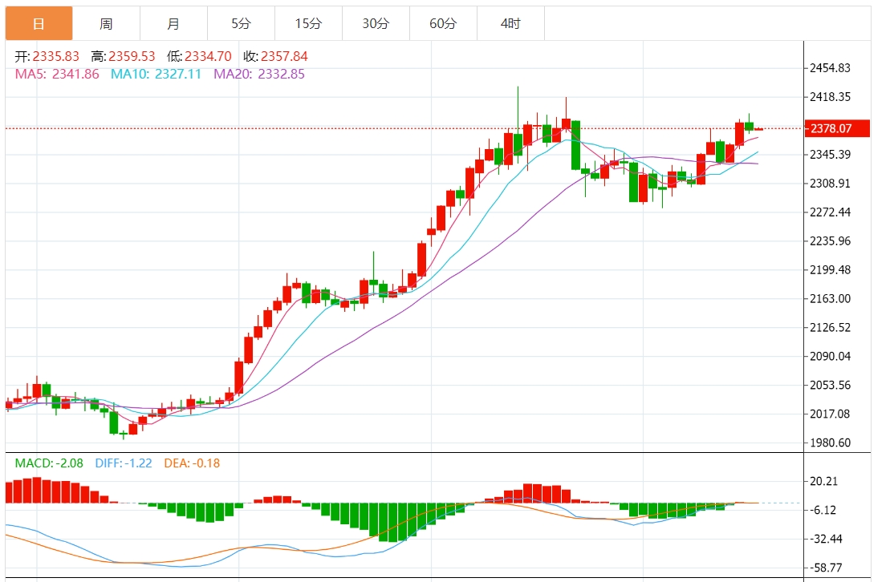Click the 2308.91 price axis label
Viewport: 894px width, 582px height.
pos(830,184)
